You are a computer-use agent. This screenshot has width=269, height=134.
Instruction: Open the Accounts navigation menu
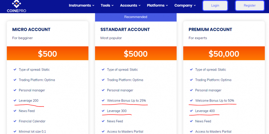coord(130,5)
